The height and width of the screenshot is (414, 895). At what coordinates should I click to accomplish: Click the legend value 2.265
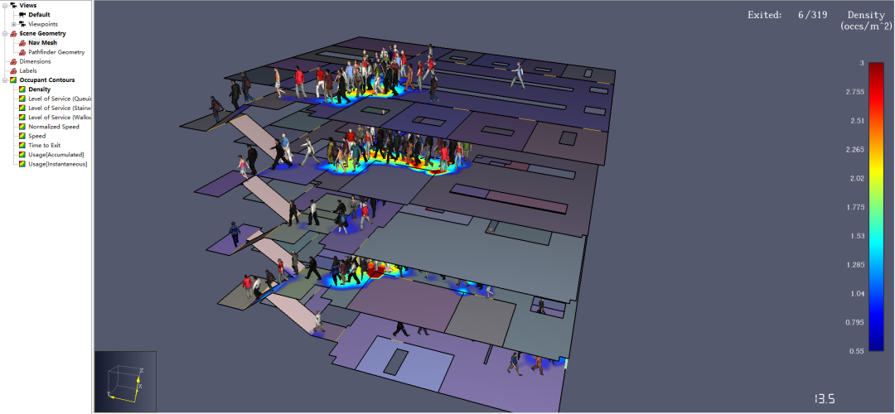(x=854, y=149)
